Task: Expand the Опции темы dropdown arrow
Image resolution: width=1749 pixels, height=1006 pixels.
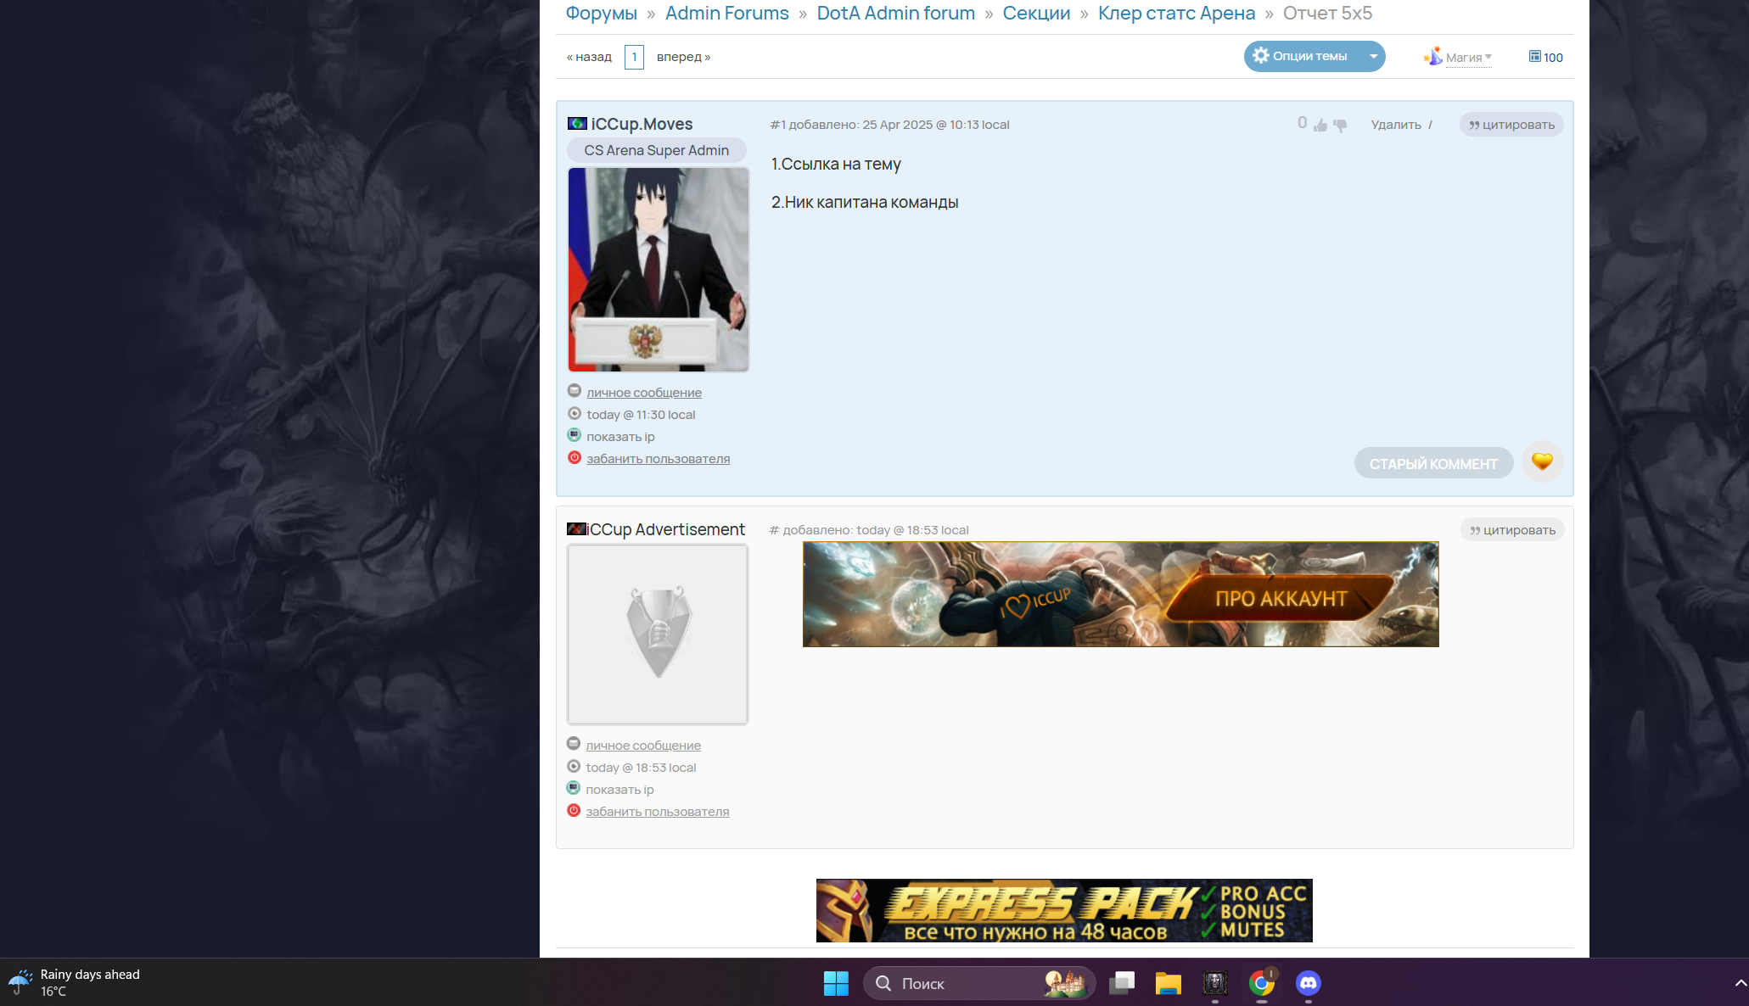Action: (1373, 56)
